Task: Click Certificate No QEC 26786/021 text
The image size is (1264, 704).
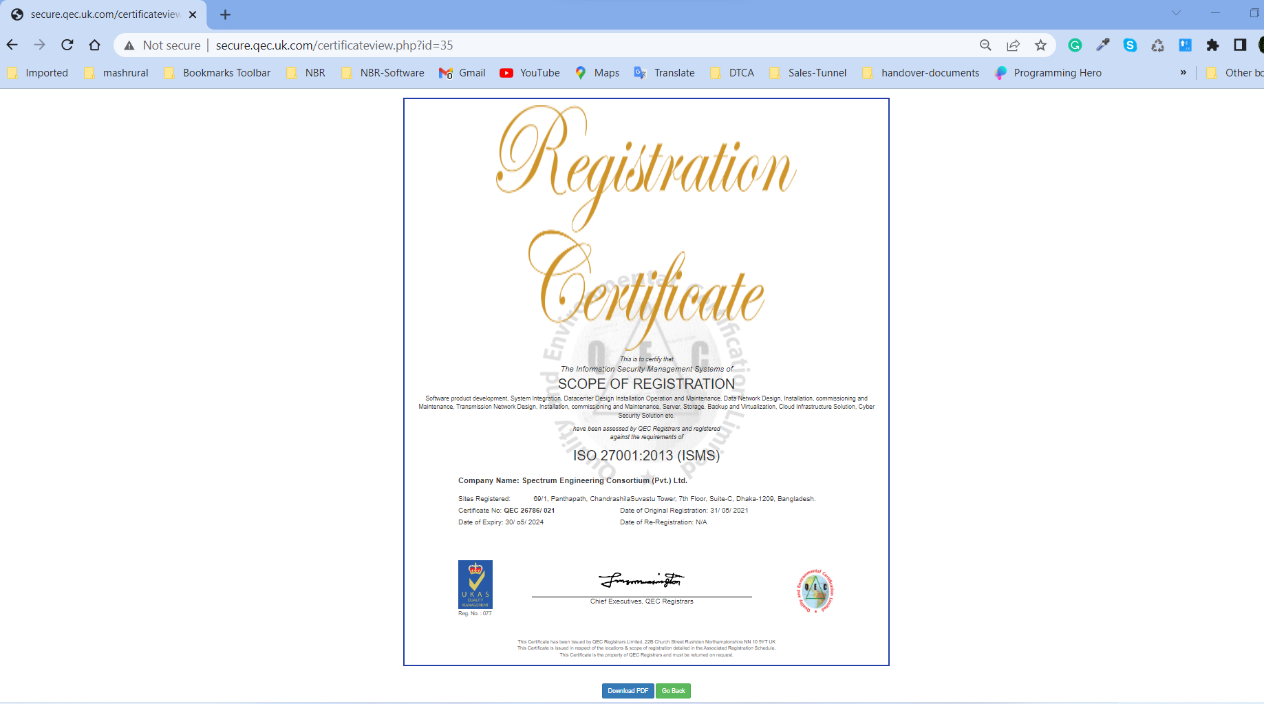Action: 506,511
